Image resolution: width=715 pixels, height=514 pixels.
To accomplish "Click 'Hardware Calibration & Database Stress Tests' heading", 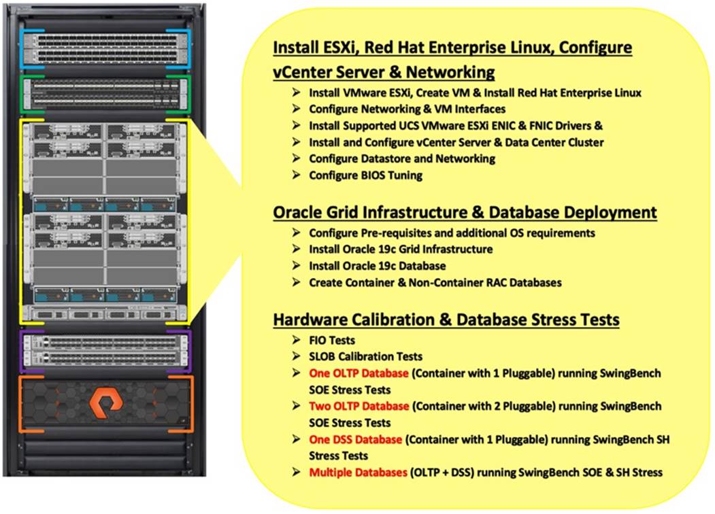I will click(446, 320).
